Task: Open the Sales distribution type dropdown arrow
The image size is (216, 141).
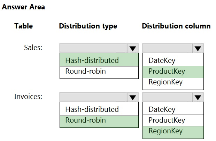Action: pyautogui.click(x=132, y=49)
